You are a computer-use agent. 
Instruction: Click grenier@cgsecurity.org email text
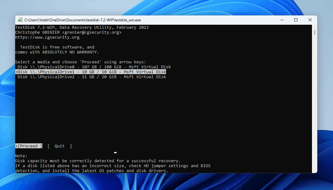92,32
